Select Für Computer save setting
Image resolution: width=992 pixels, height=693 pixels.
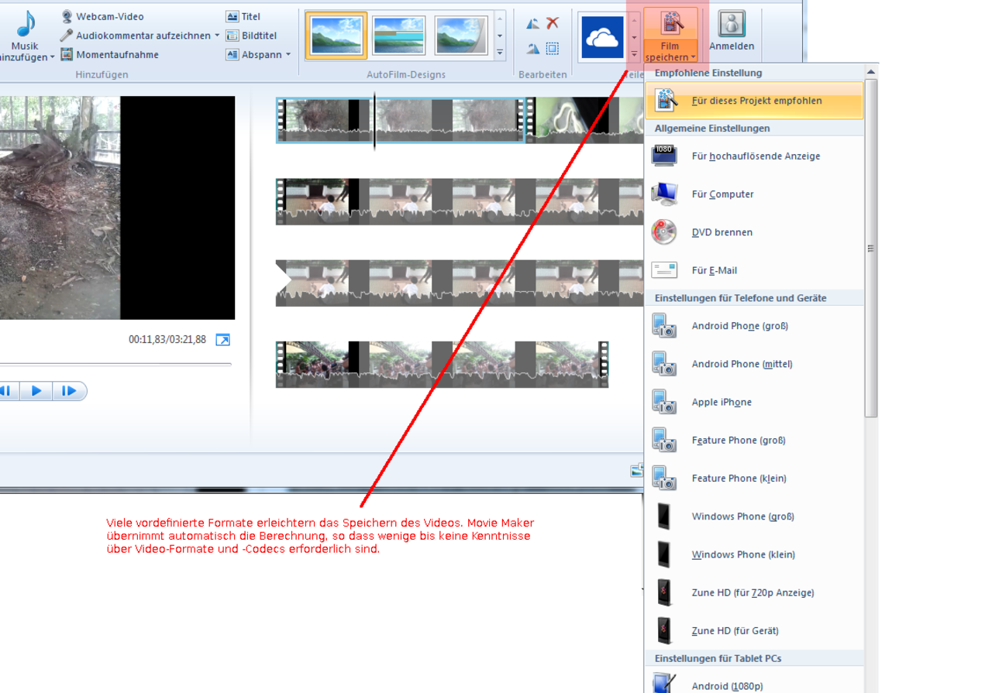coord(754,194)
